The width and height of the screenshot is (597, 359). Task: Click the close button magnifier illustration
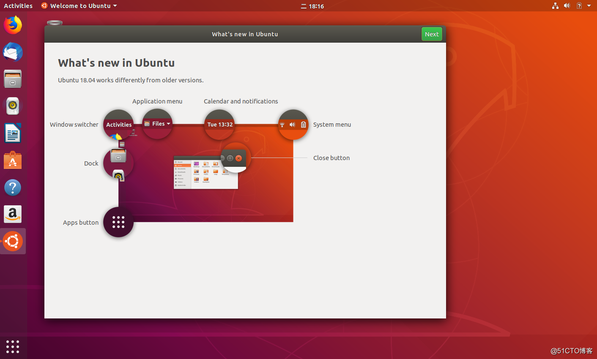point(236,158)
